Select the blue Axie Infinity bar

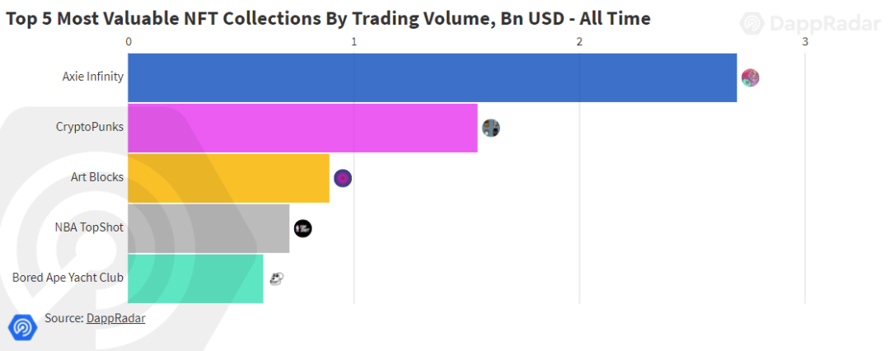click(432, 77)
